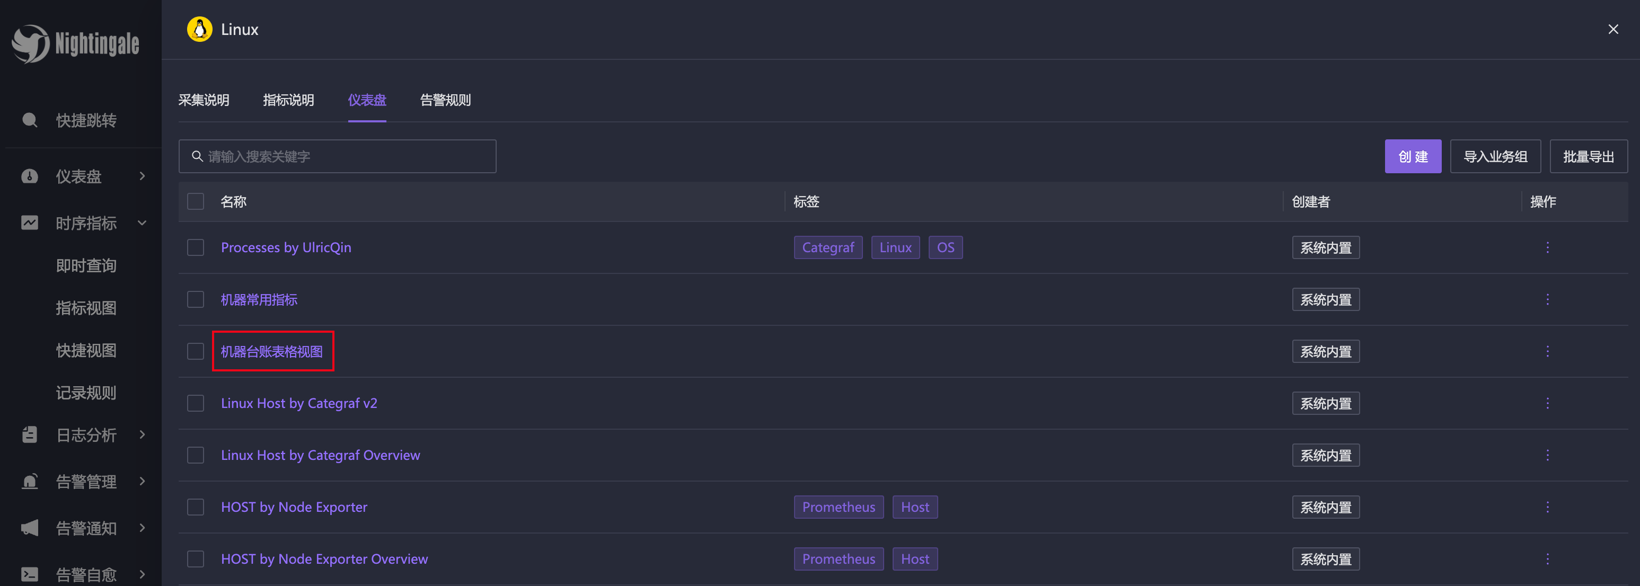Click 快捷跳转 in the sidebar
1640x586 pixels.
click(86, 120)
